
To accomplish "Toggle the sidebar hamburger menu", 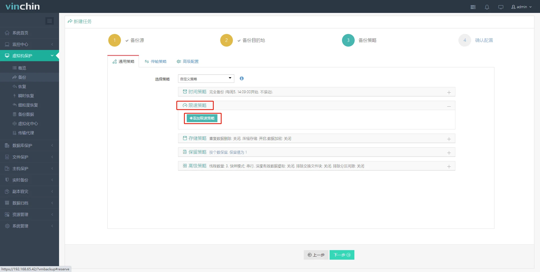I will click(x=49, y=21).
